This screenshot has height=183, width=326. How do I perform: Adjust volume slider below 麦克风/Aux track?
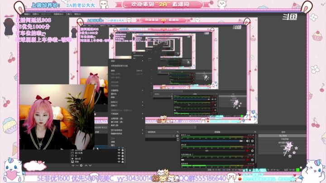pyautogui.click(x=213, y=150)
